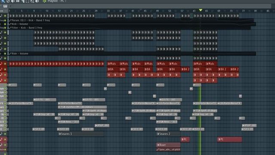
Task: Open the Riser clip menu icon
Action: (x=158, y=145)
